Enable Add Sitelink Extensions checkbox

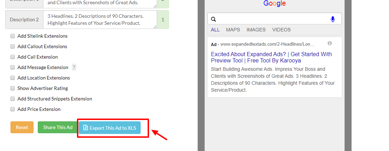(13, 36)
